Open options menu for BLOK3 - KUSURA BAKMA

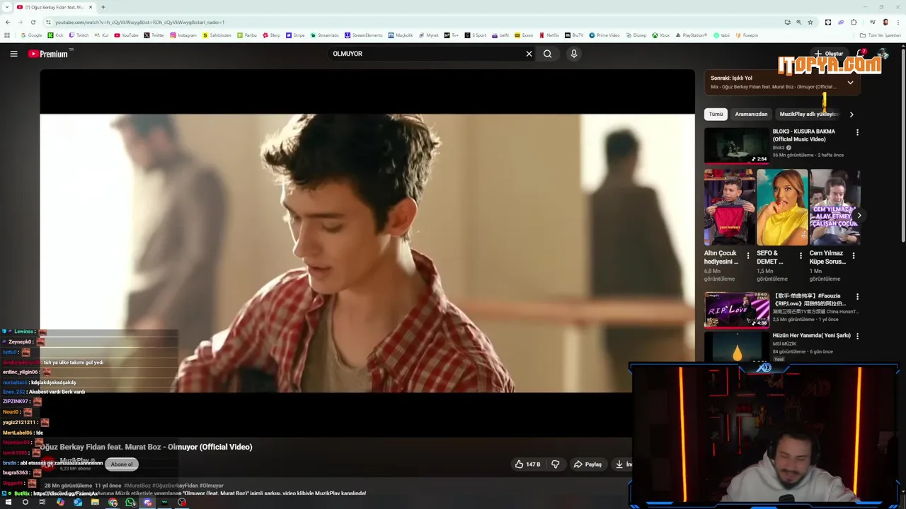click(857, 132)
